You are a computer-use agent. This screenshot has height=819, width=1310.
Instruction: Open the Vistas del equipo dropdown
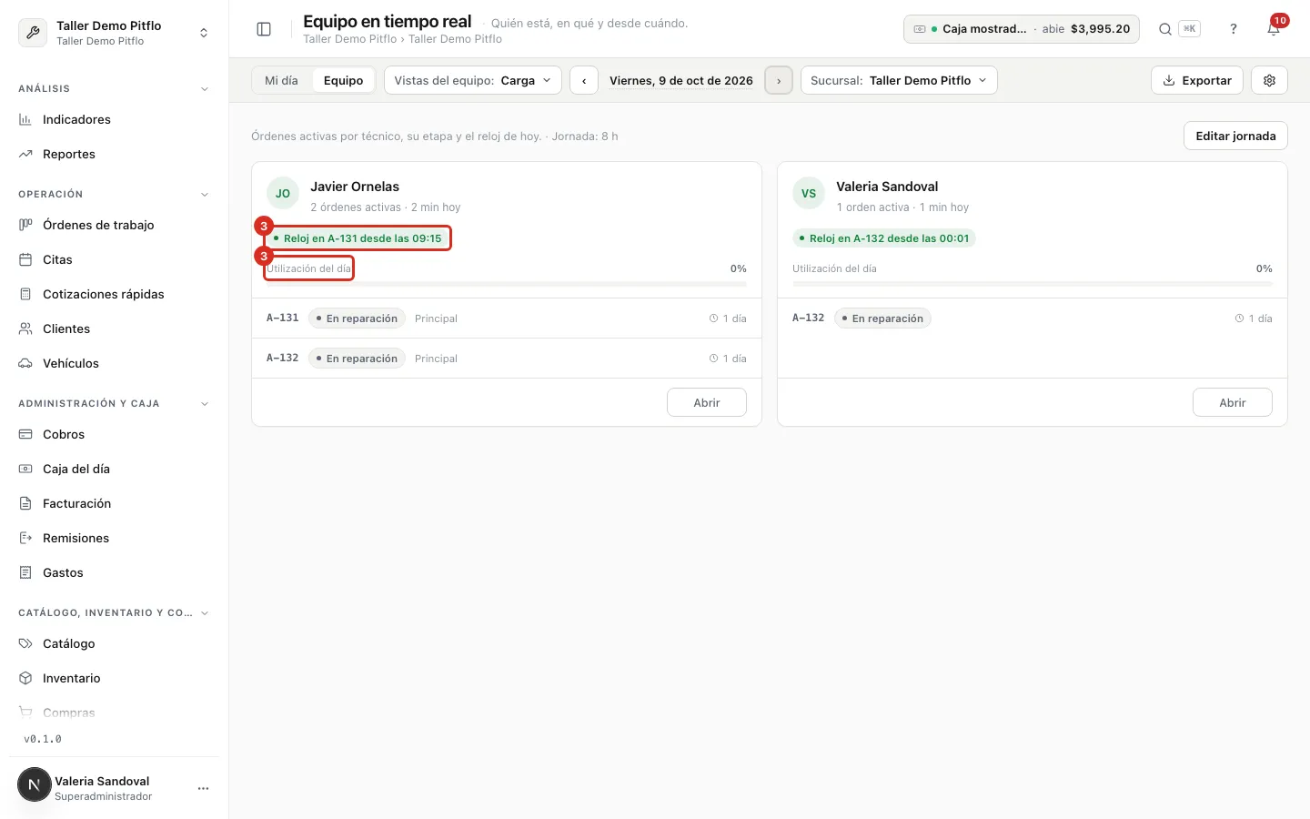pos(472,80)
